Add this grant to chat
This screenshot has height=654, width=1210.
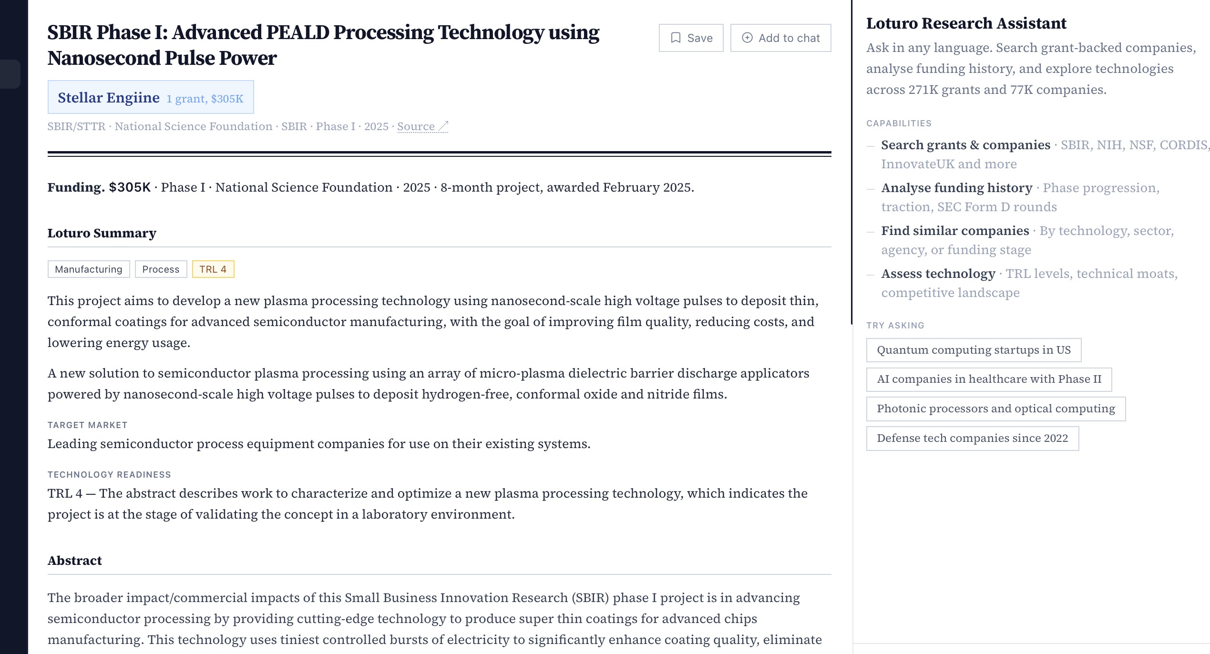pos(780,38)
